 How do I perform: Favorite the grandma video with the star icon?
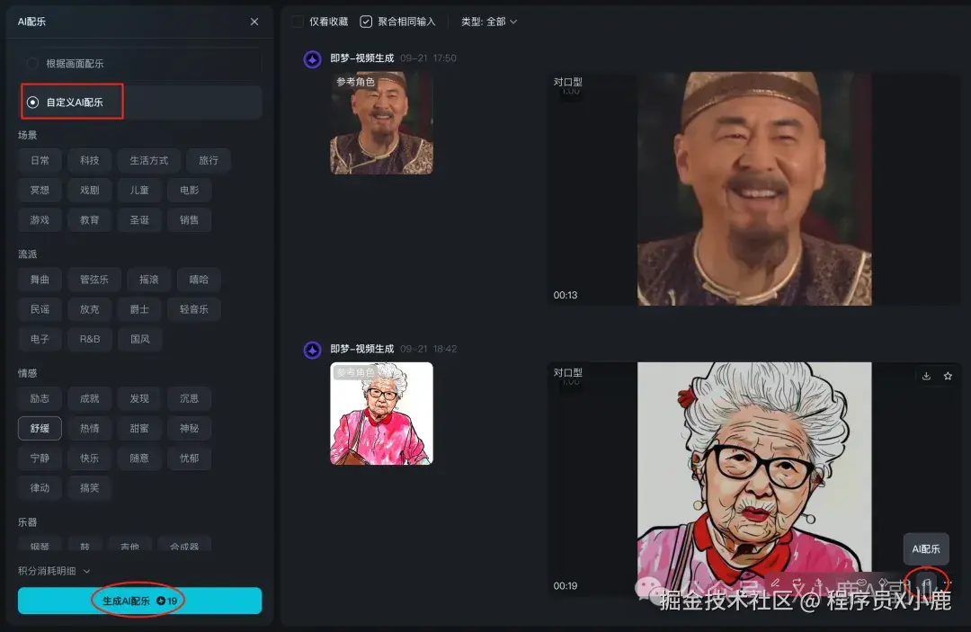point(949,375)
